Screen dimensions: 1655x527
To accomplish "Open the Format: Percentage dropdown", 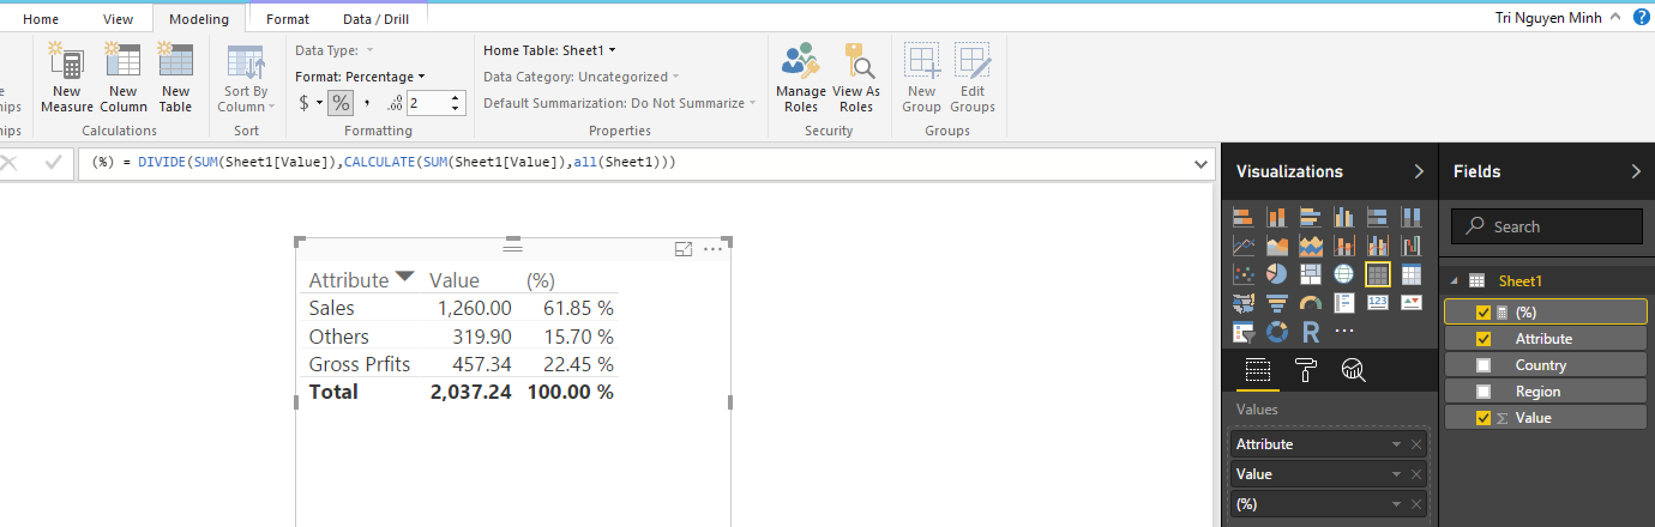I will click(x=360, y=77).
